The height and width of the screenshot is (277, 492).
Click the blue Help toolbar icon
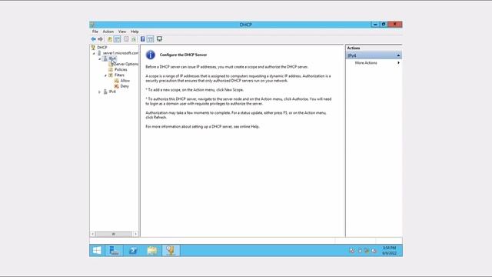(143, 39)
